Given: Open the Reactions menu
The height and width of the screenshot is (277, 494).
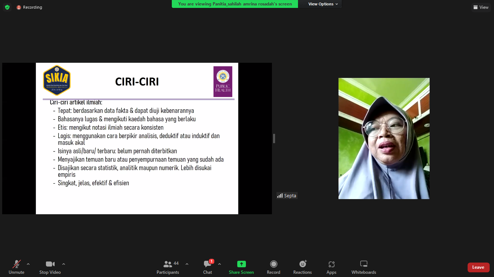Looking at the screenshot, I should tap(302, 267).
